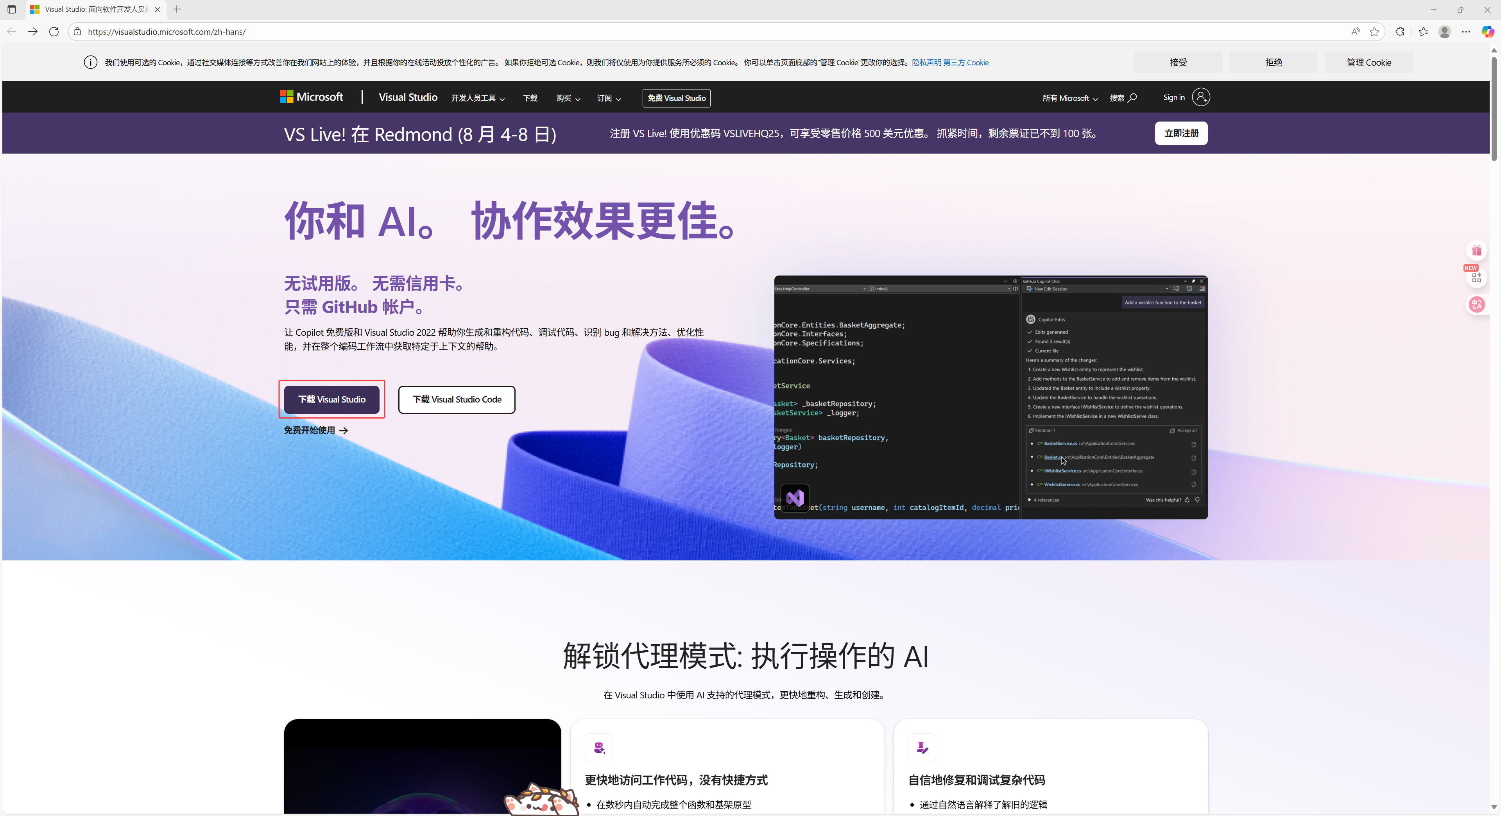This screenshot has width=1501, height=816.
Task: Click the 免费 Visual Studio button
Action: [x=677, y=98]
